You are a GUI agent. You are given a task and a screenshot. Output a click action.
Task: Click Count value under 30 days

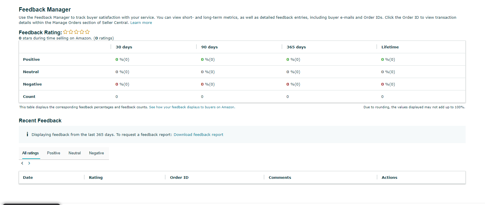pos(117,97)
